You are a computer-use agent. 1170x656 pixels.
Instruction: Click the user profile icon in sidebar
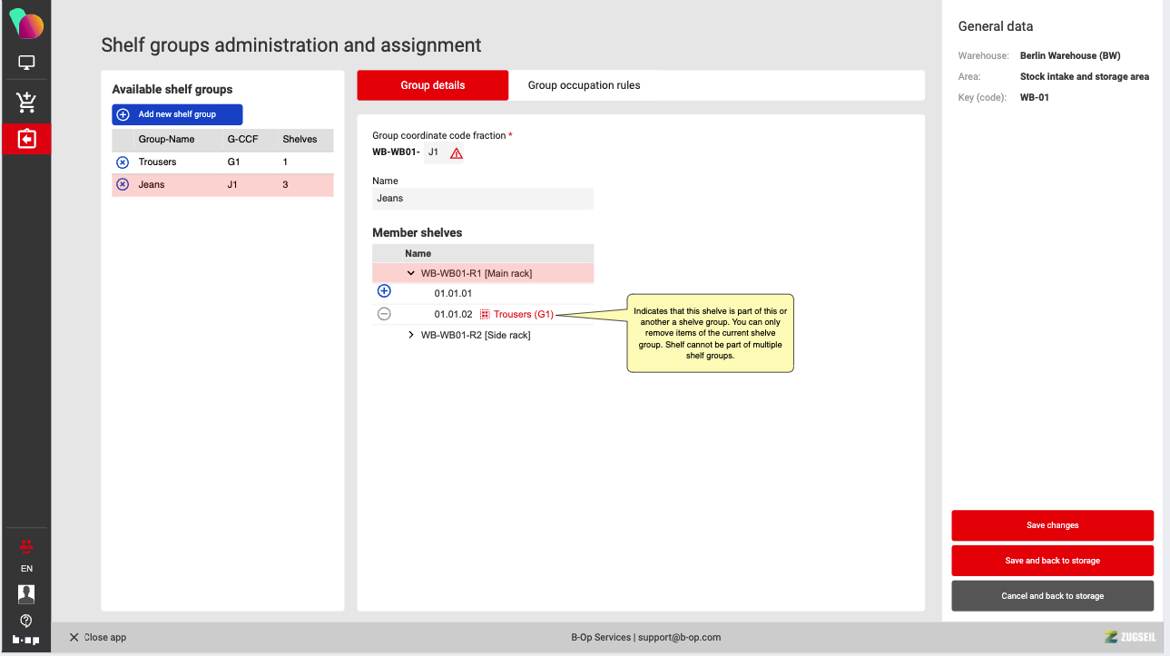[x=26, y=593]
